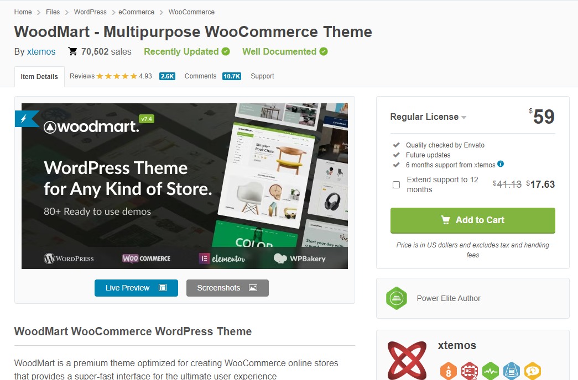Click the v7.4 version badge
This screenshot has width=578, height=380.
tap(147, 119)
